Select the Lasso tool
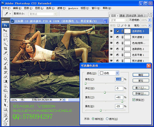 pyautogui.click(x=5, y=39)
